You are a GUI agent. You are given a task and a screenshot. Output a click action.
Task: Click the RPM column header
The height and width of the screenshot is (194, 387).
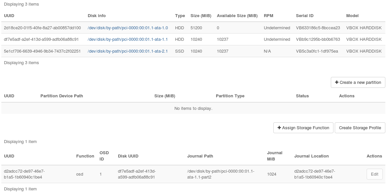(268, 16)
